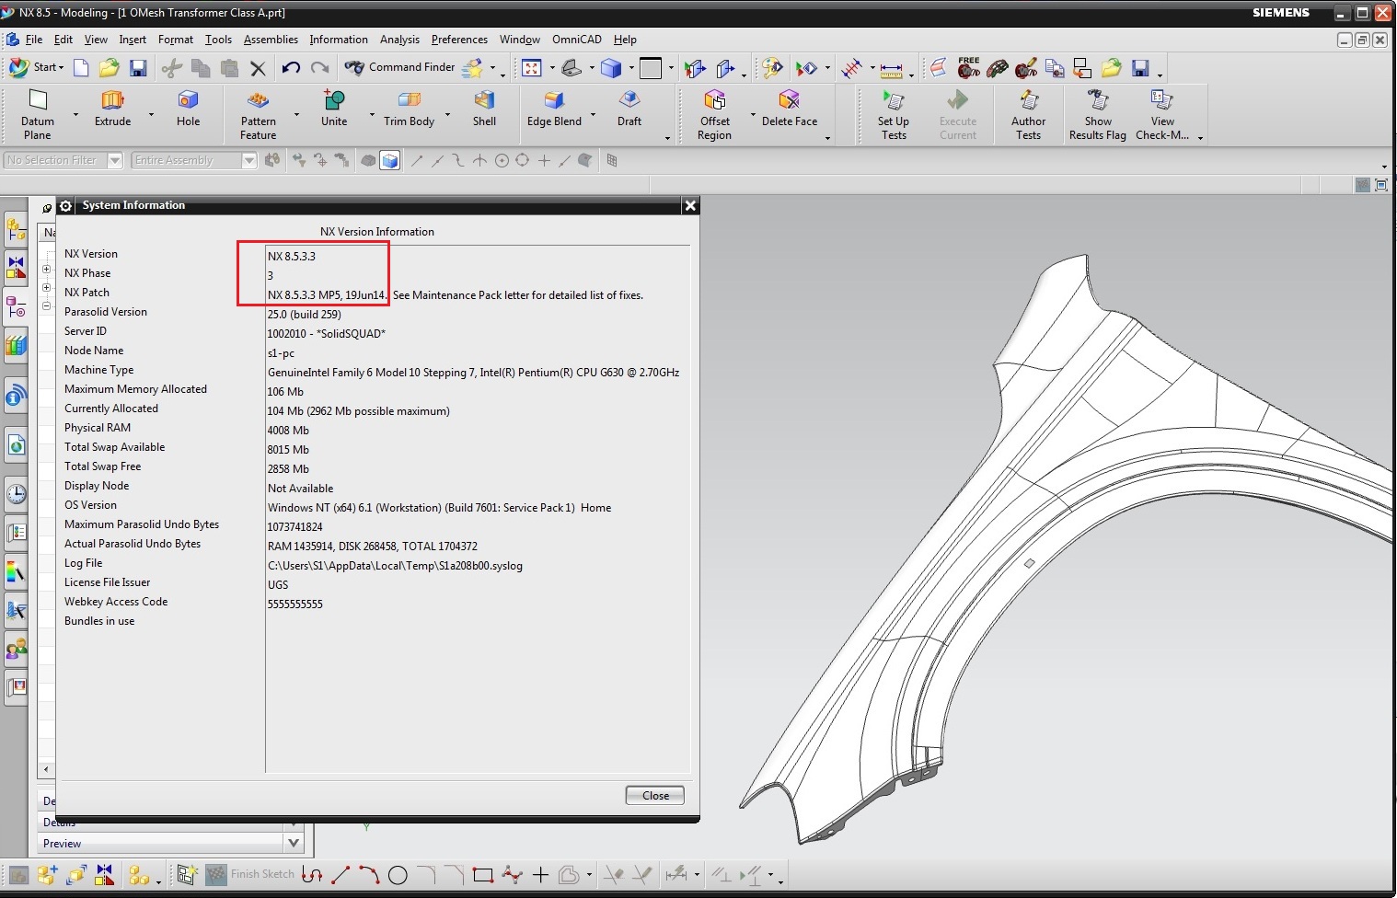The image size is (1397, 898).
Task: Click the left scroll arrow in navigator
Action: [x=46, y=769]
